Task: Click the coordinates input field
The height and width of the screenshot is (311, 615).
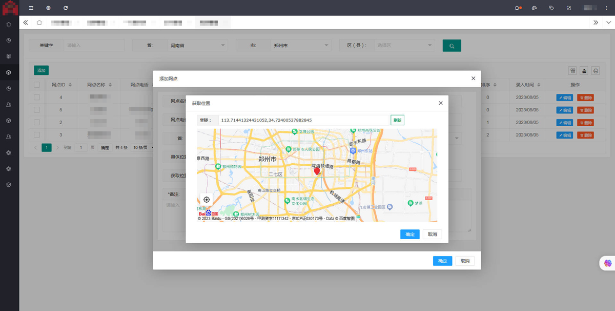Action: point(303,120)
